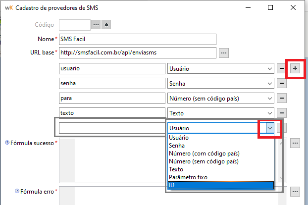Viewport: 308px width, 205px height.
Task: Open the Fórmula erro editor button
Action: 295,191
